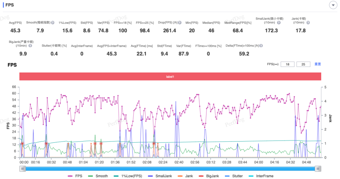Toggle SmallJank series in legend
340x179 pixels.
pos(160,176)
